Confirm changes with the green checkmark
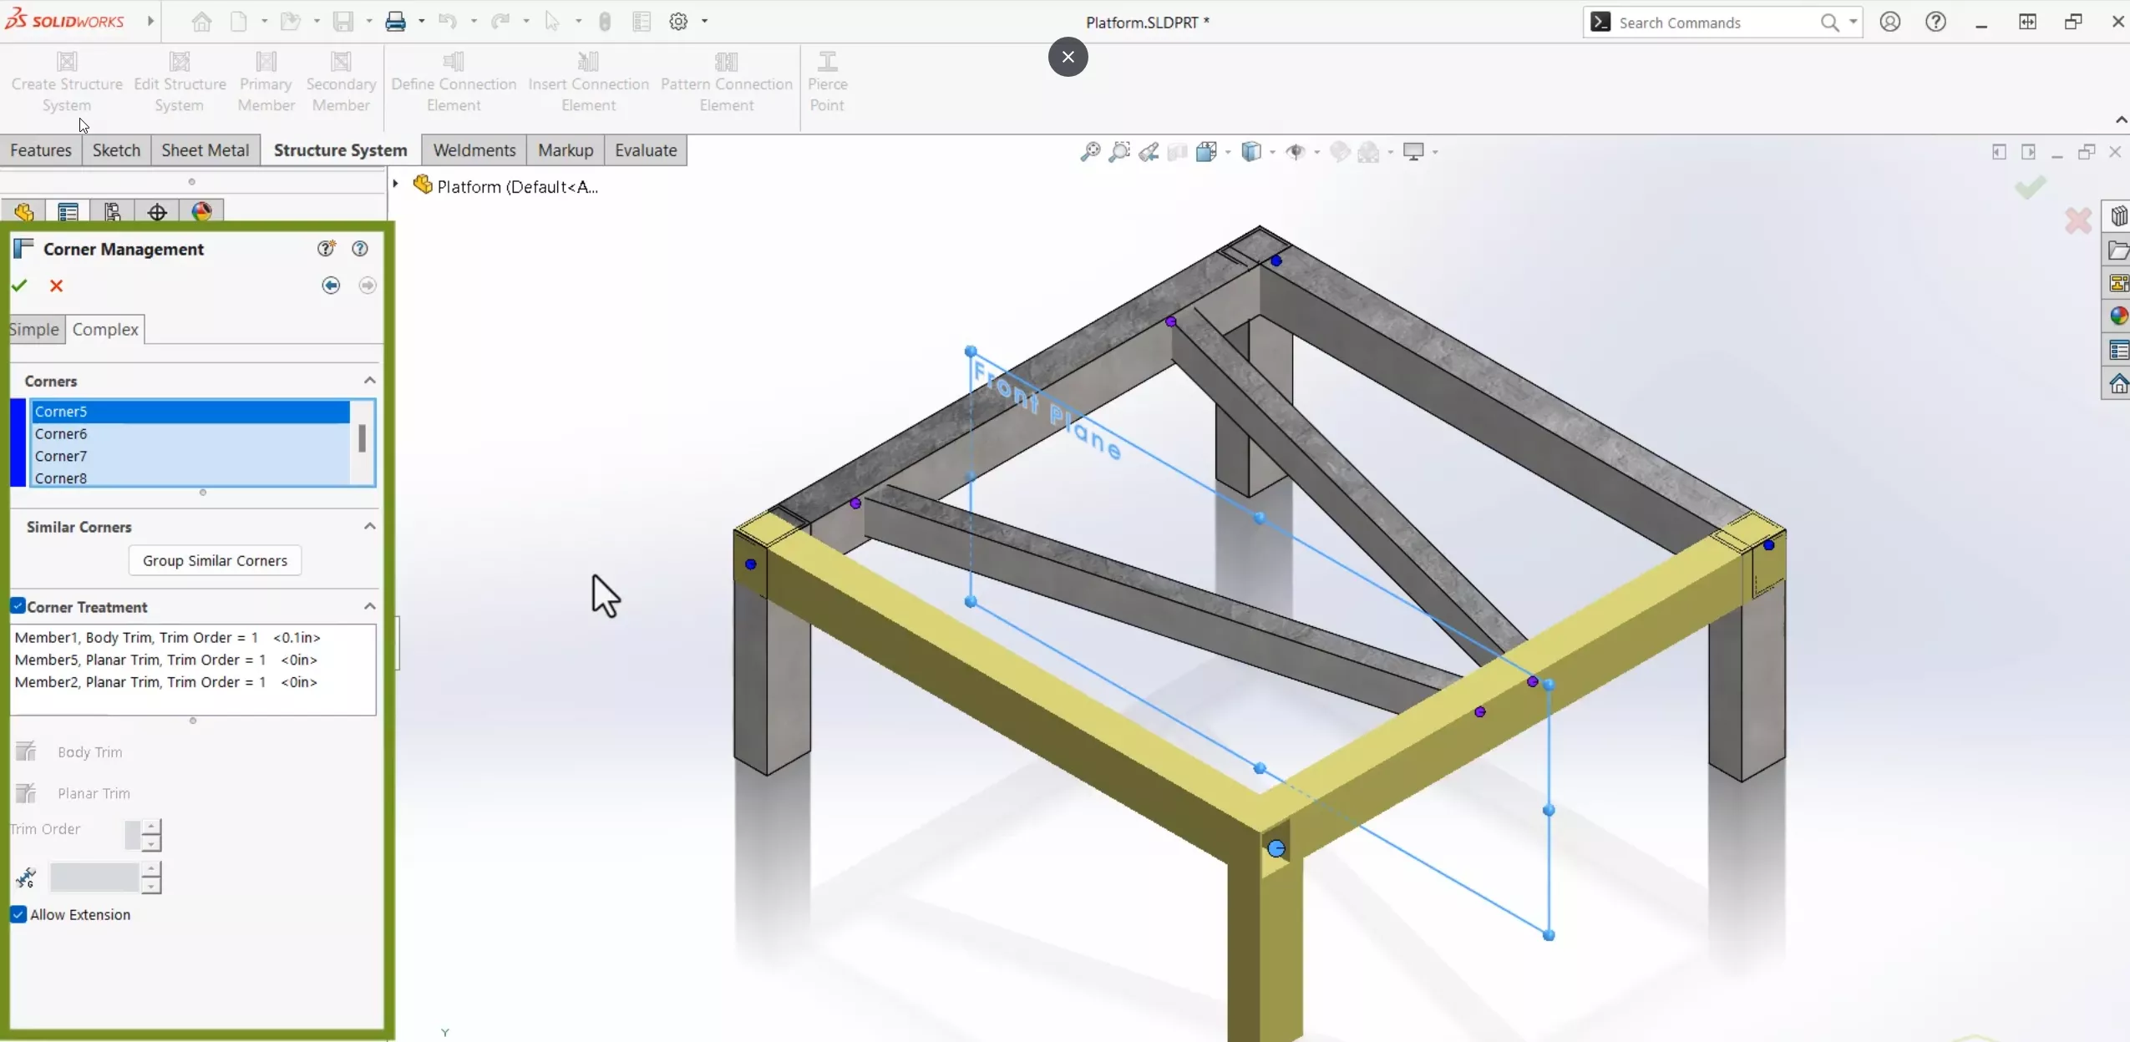Viewport: 2130px width, 1042px height. [19, 284]
